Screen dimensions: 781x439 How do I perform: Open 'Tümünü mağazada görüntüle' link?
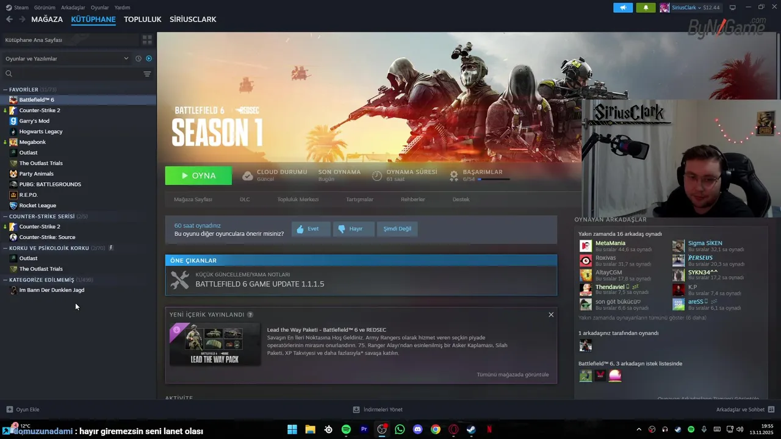click(513, 374)
